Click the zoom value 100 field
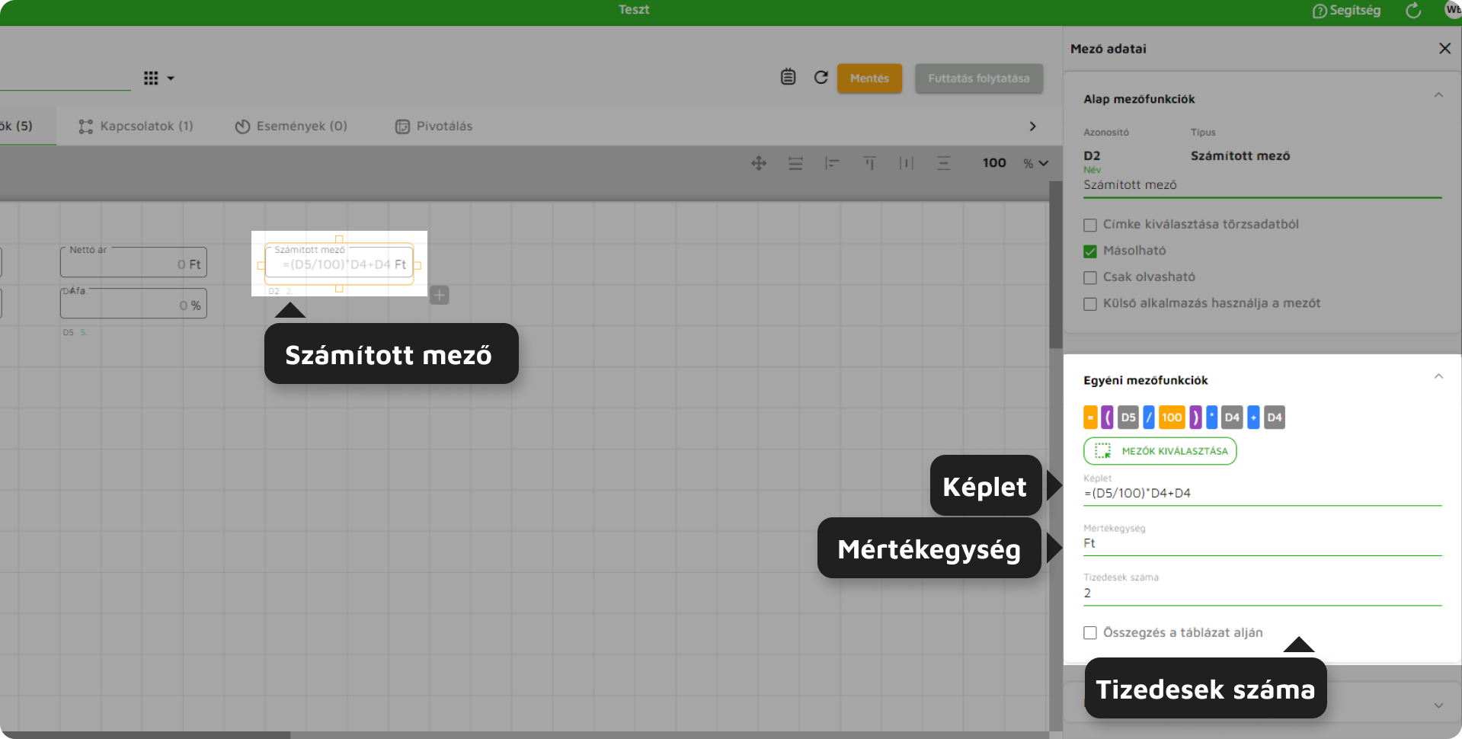The height and width of the screenshot is (739, 1462). click(x=994, y=163)
